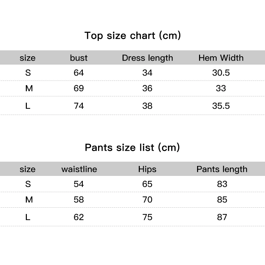Click waistline value 54 for size S

coord(79,184)
